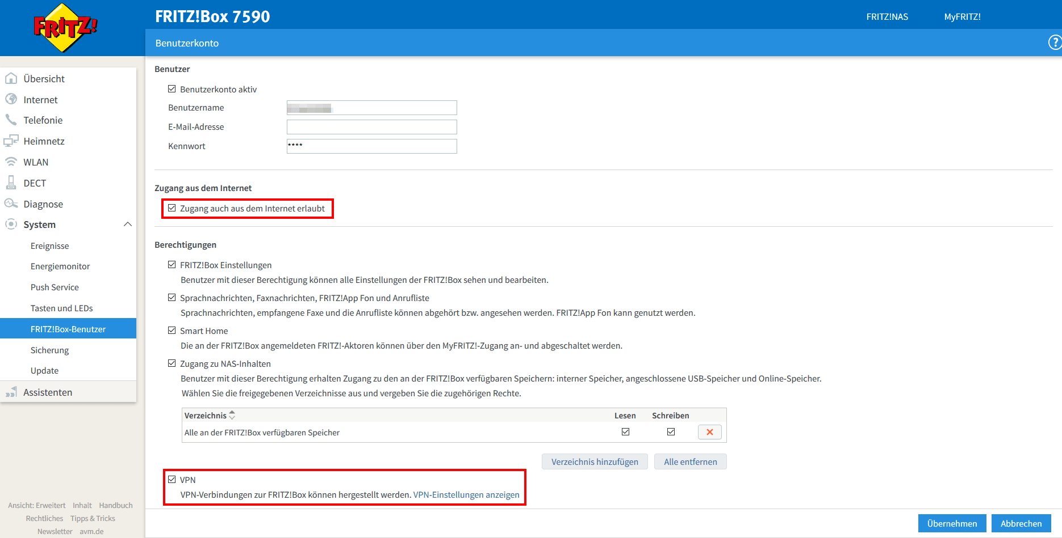This screenshot has width=1062, height=538.
Task: Click the Diagnose icon
Action: click(11, 204)
